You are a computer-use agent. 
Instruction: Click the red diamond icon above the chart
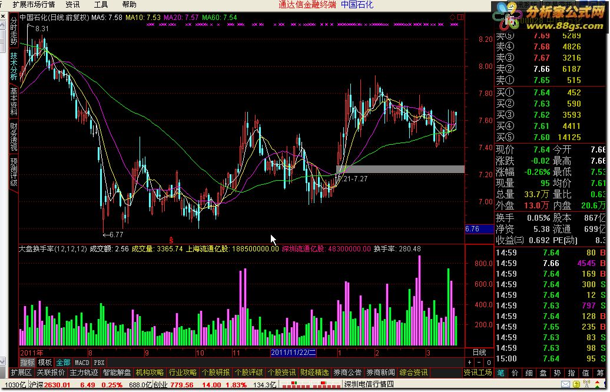[452, 17]
